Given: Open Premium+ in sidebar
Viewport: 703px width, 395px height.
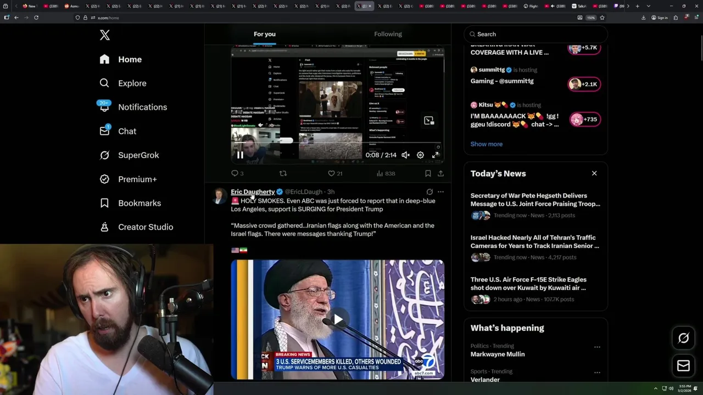Looking at the screenshot, I should (x=129, y=179).
